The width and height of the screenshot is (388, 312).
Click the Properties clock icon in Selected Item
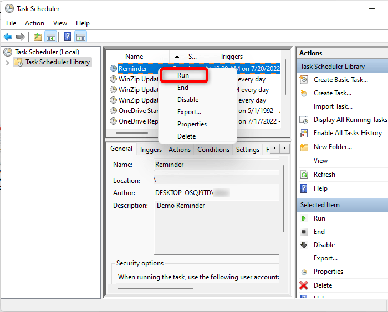(x=304, y=272)
